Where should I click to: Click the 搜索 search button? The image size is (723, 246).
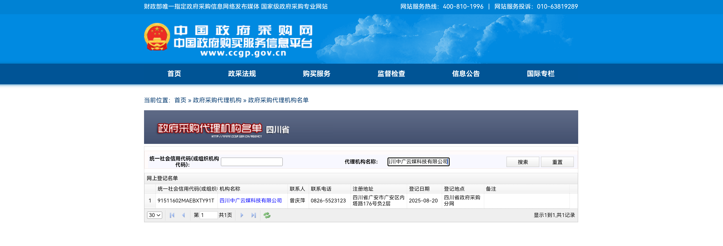tap(523, 162)
